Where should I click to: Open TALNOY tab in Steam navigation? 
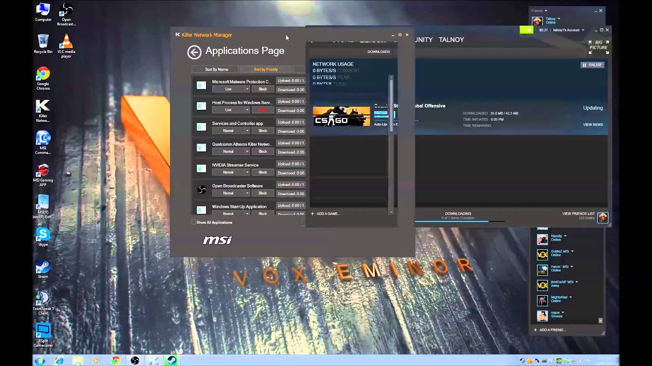point(451,40)
